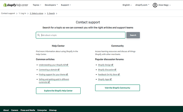Open the Careers footer link

point(15,110)
